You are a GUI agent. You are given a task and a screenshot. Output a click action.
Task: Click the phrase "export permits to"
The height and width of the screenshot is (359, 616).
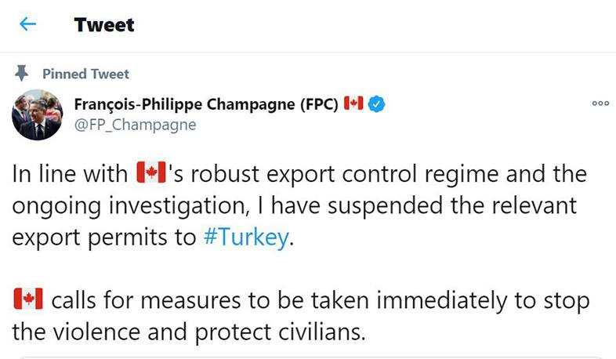103,238
